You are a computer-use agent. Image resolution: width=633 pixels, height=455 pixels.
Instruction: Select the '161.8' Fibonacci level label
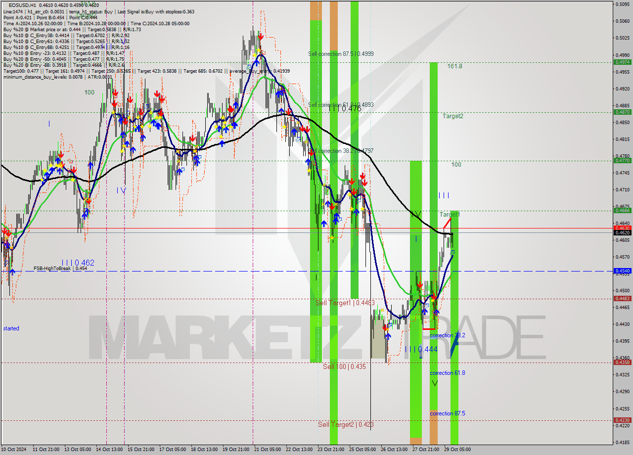point(454,66)
